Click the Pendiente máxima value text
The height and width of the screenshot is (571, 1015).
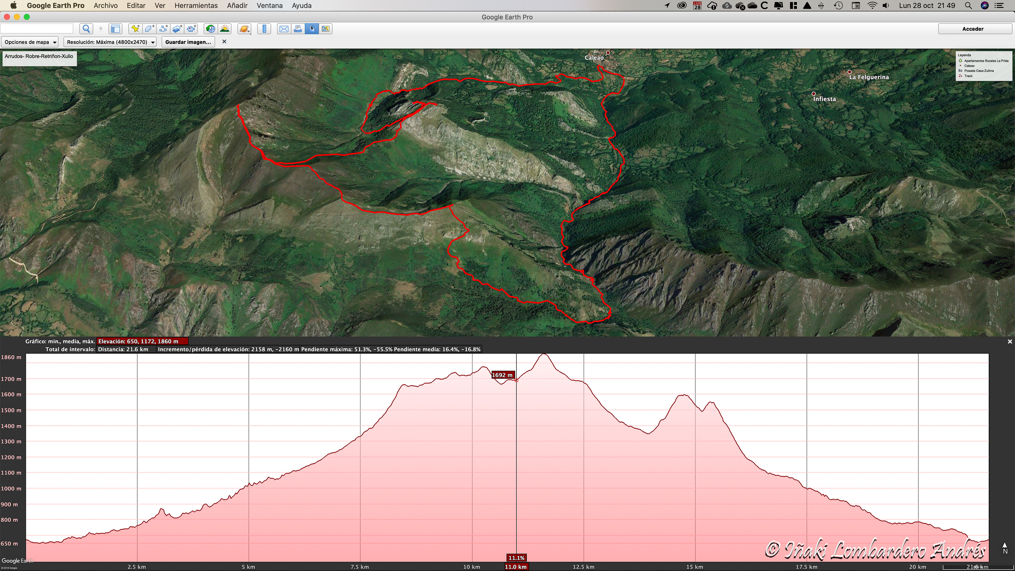click(346, 349)
